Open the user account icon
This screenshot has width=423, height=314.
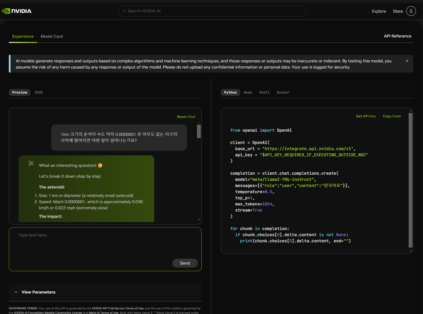tap(411, 11)
